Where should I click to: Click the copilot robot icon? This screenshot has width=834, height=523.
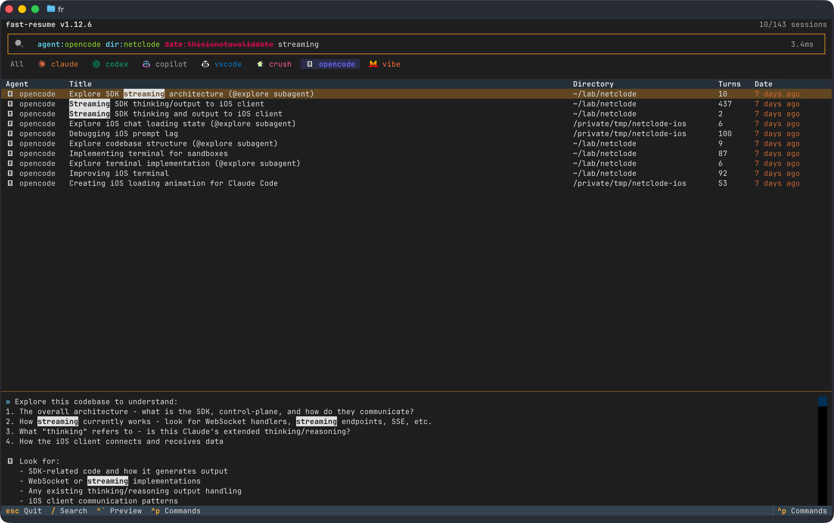(x=146, y=64)
